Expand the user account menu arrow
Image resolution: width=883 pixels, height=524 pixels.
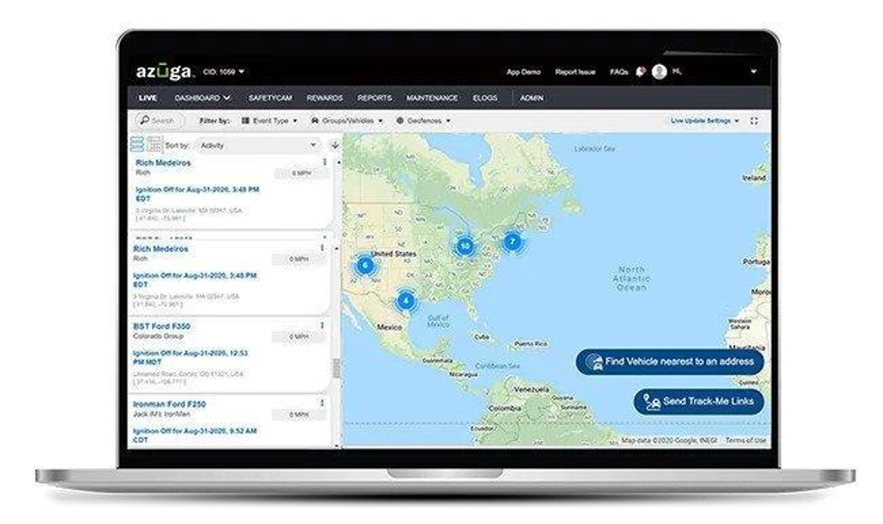(754, 72)
